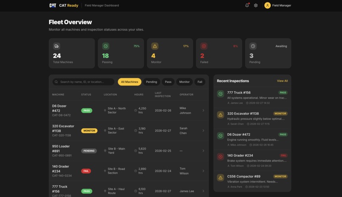This screenshot has height=197, width=342.
Task: Click the green checkmark icon on the Passing card
Action: click(106, 46)
